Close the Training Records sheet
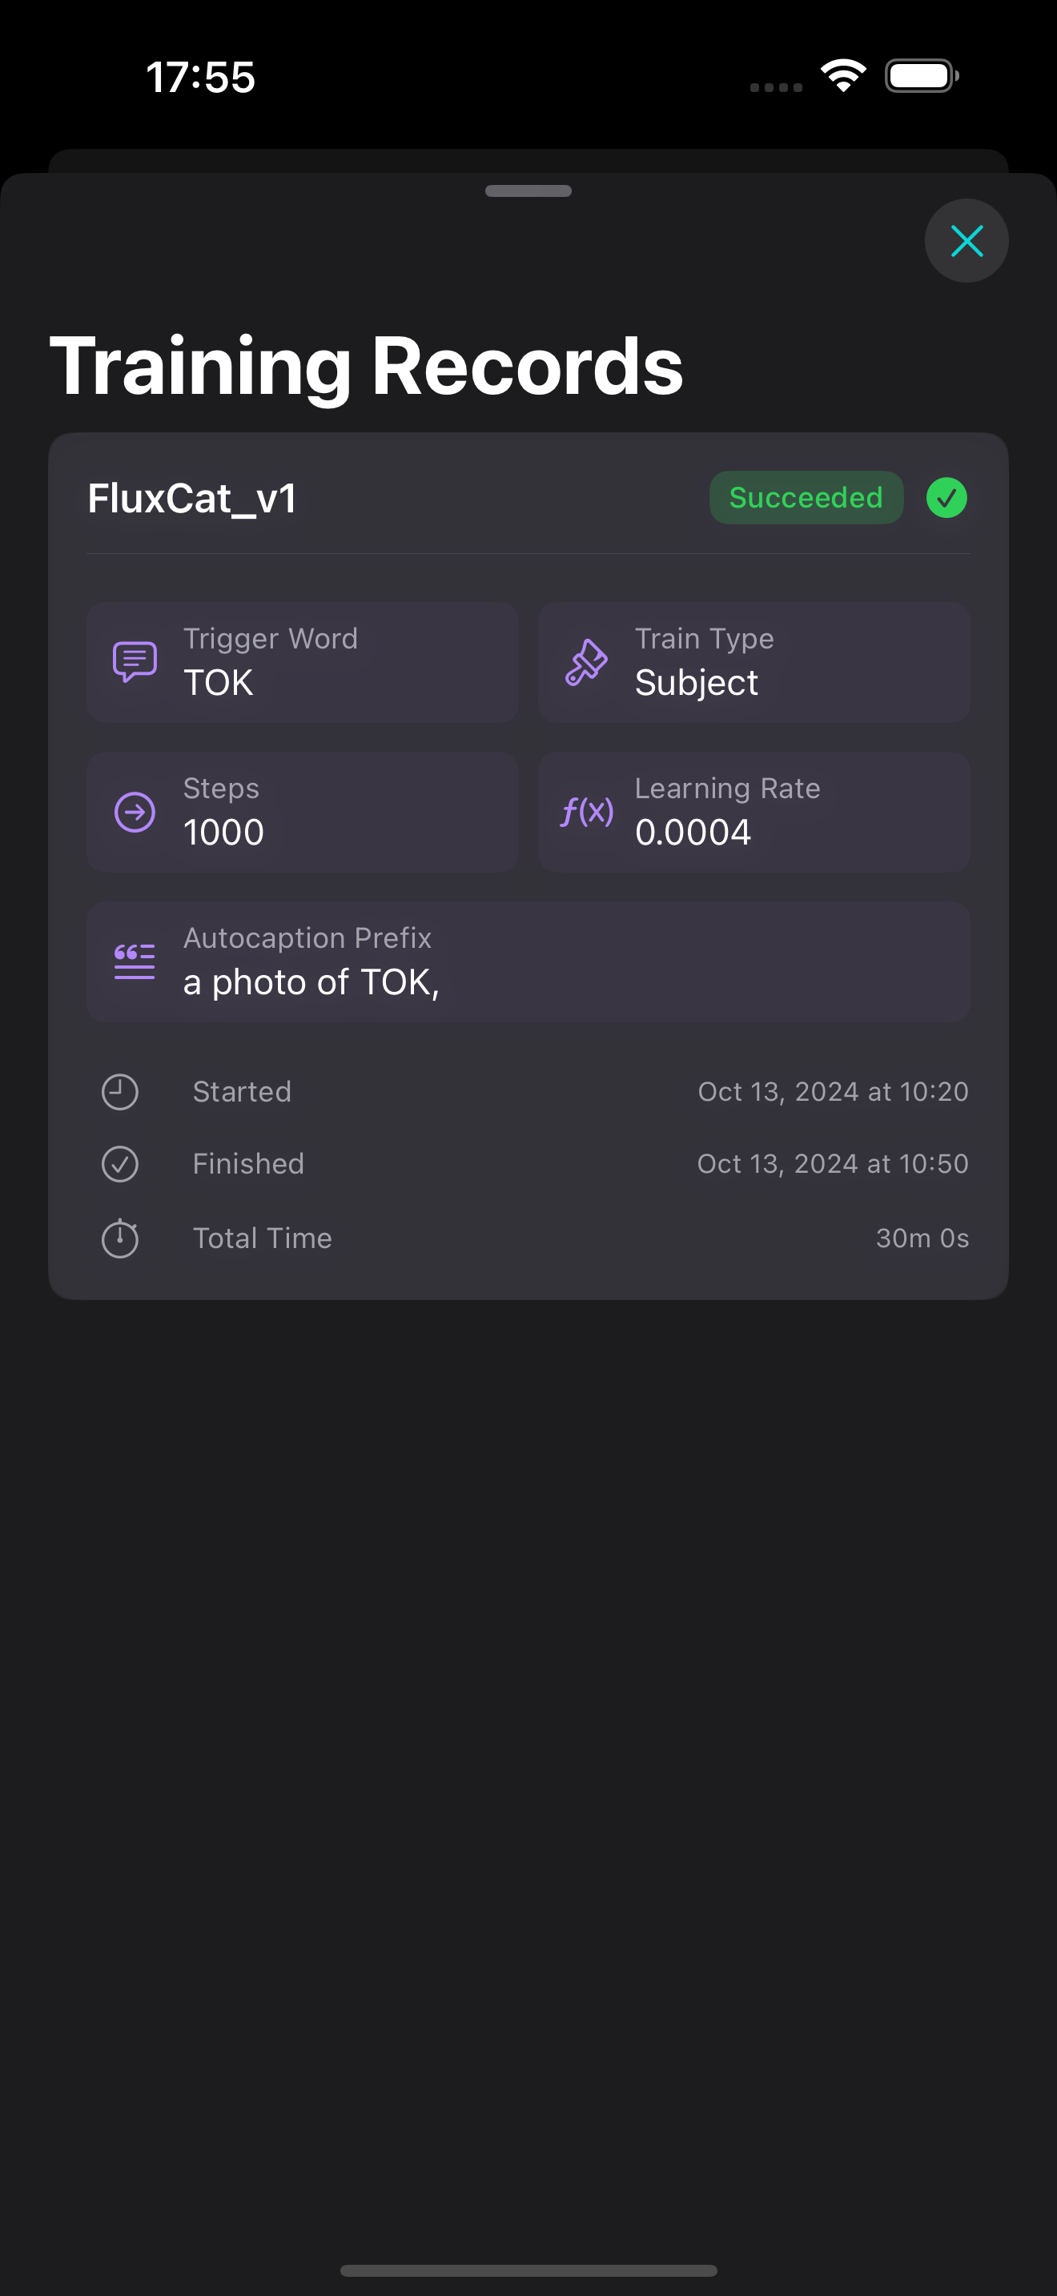 [966, 241]
